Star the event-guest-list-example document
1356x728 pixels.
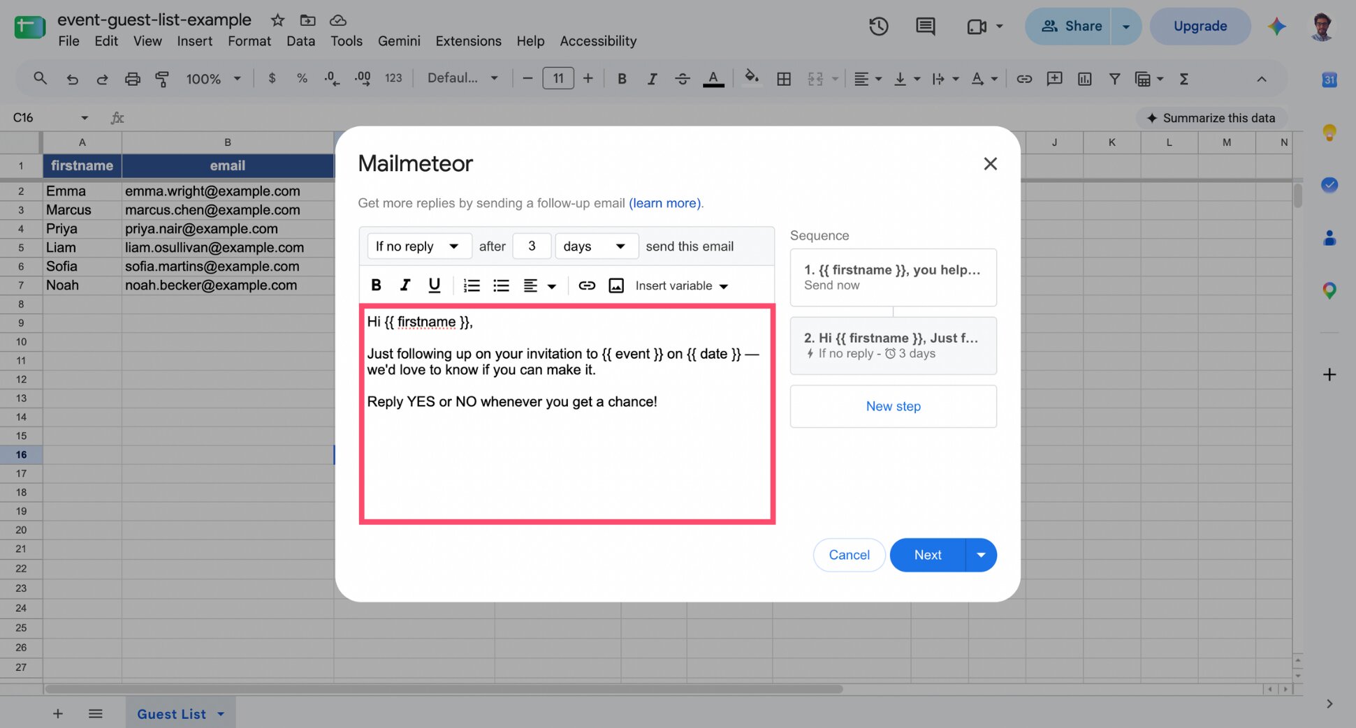[x=277, y=20]
